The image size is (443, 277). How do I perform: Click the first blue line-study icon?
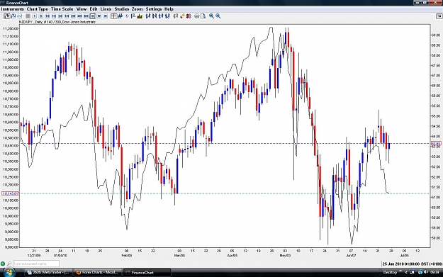pyautogui.click(x=147, y=16)
